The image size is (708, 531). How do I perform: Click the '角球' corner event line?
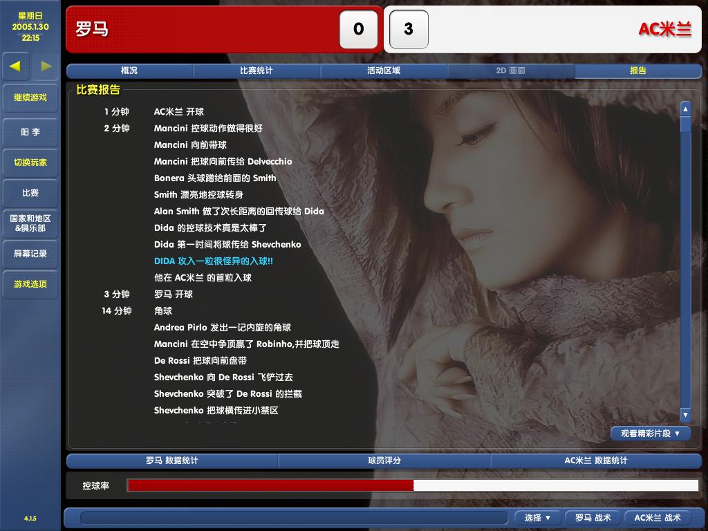(163, 311)
